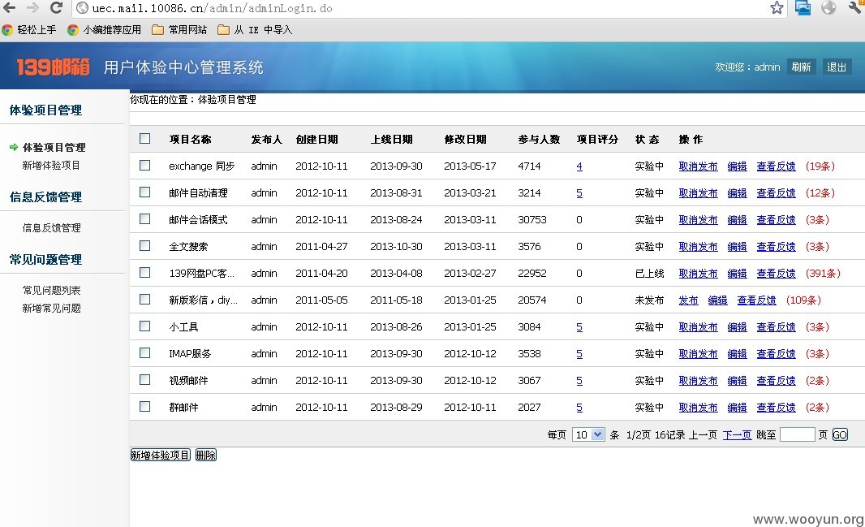Click the 139邮箱 logo

(x=53, y=67)
